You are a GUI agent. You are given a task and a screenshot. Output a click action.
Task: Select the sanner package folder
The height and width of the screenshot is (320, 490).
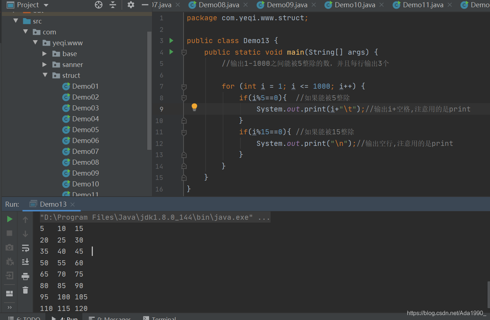pyautogui.click(x=68, y=64)
